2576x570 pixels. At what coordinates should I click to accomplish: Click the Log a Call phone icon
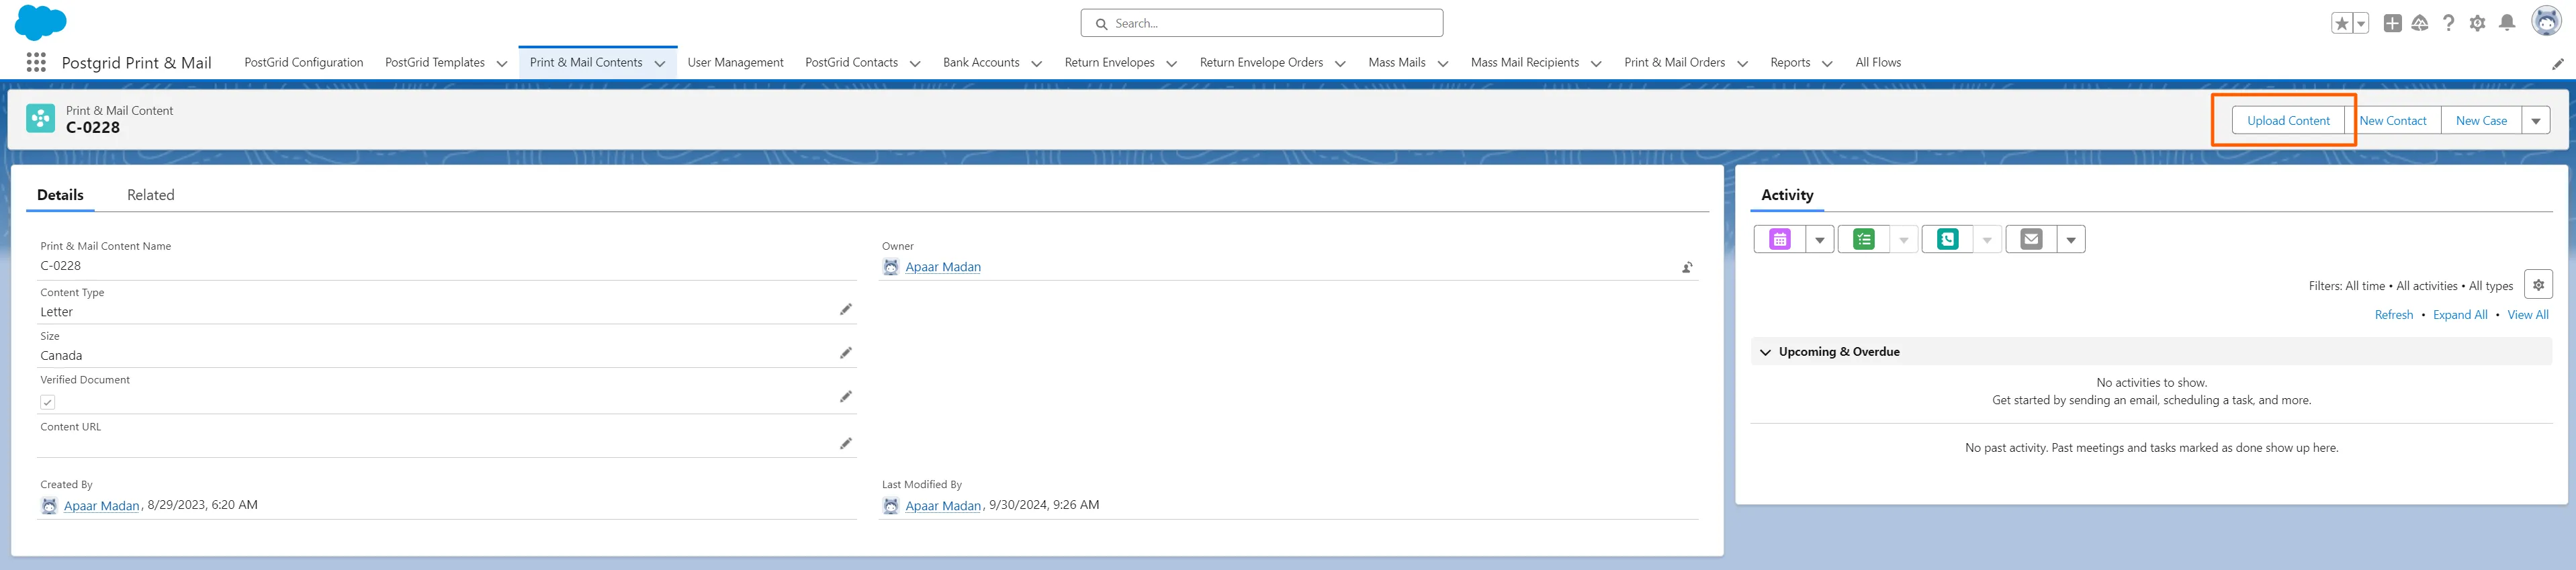coord(1947,239)
